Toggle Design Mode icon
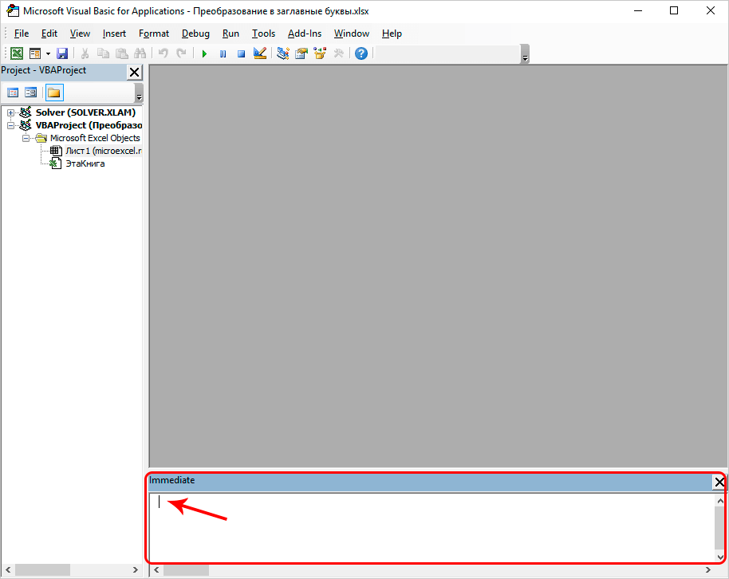This screenshot has width=729, height=579. pos(259,53)
